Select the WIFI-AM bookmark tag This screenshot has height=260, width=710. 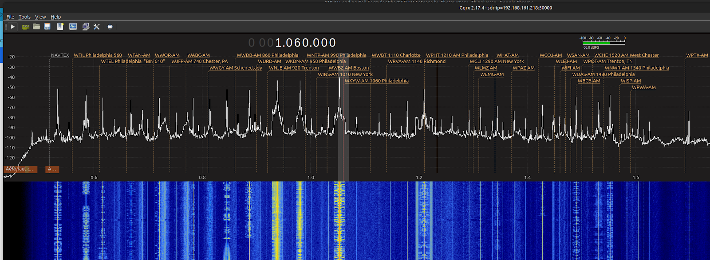pos(571,68)
